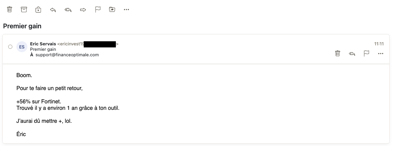Click the sender name Eric Servais
The height and width of the screenshot is (146, 393).
coord(43,44)
